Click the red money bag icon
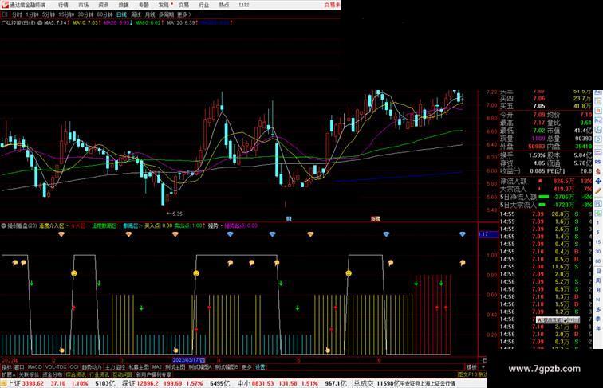This screenshot has height=388, width=603. click(598, 171)
